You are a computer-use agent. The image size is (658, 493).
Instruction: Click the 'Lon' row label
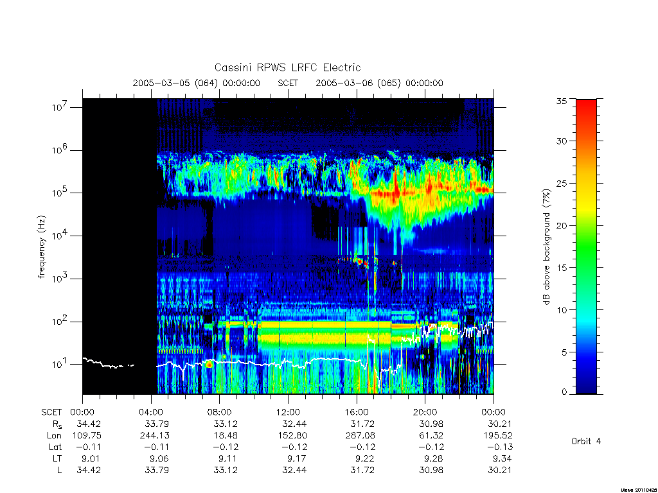54,436
